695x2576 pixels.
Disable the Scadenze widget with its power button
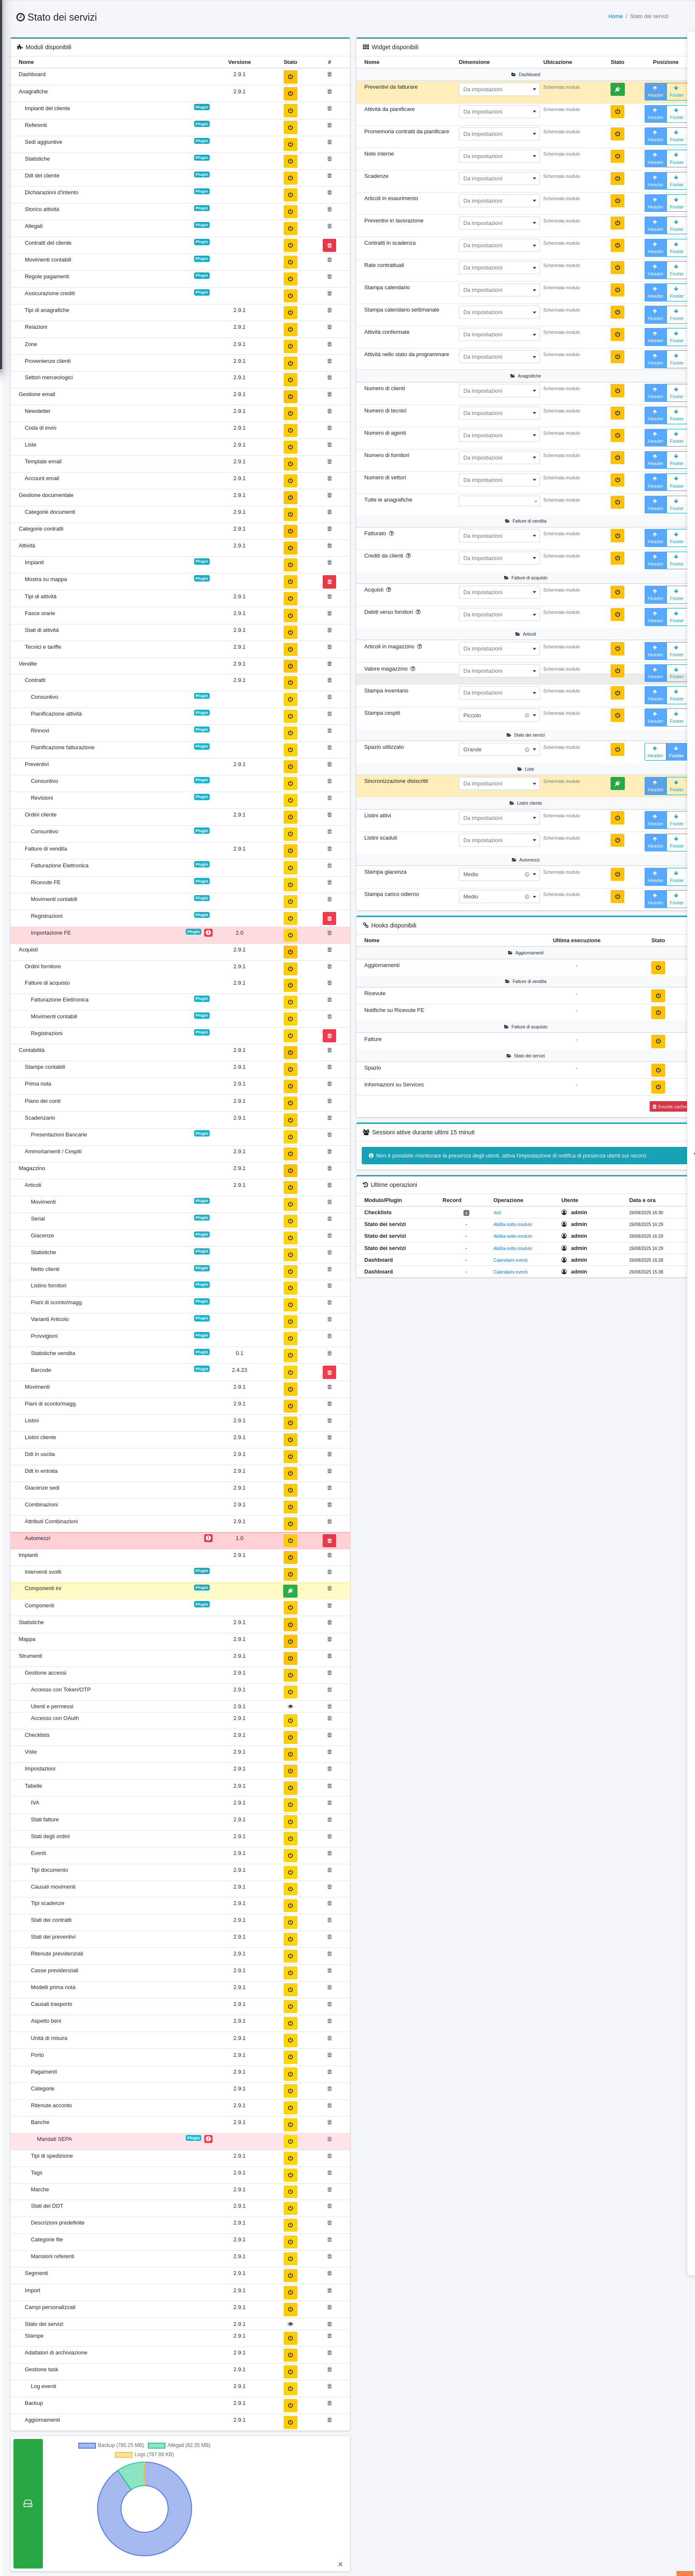[x=617, y=179]
